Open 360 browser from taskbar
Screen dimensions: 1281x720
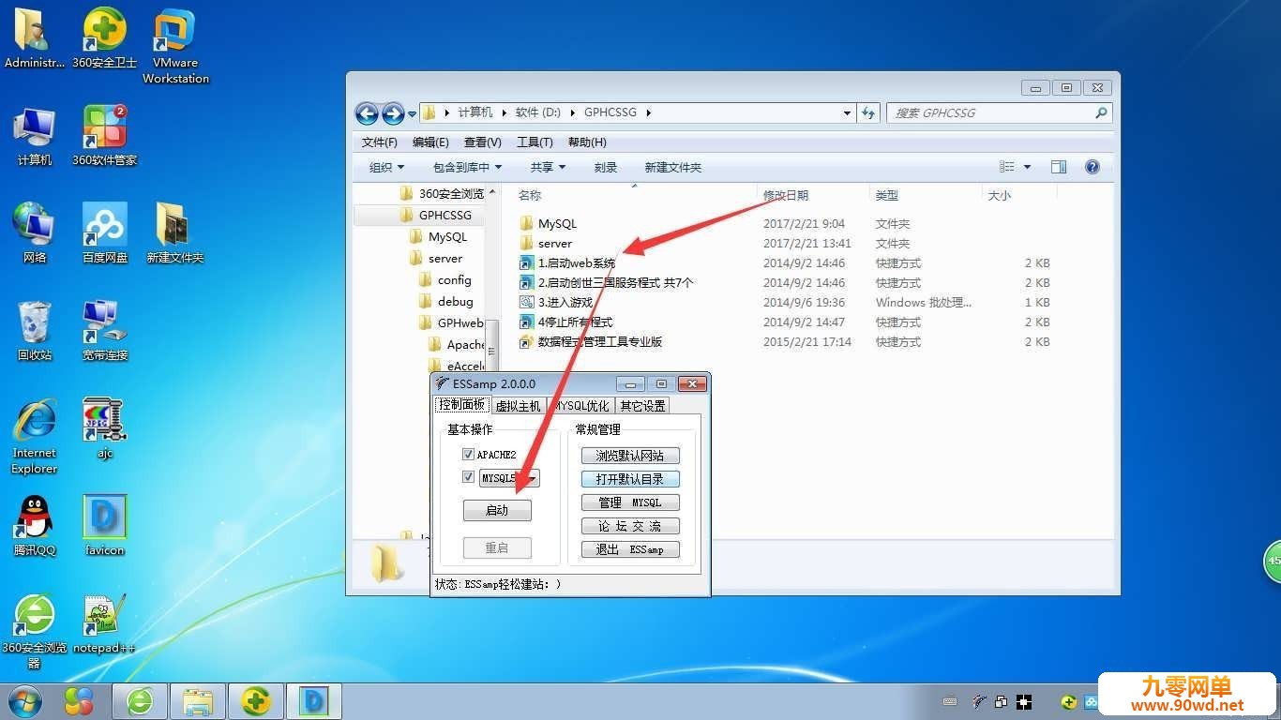pyautogui.click(x=141, y=700)
